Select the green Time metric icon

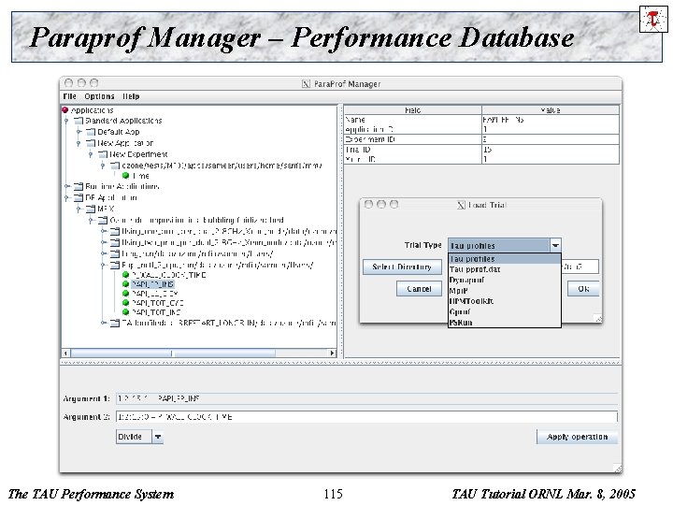click(126, 176)
